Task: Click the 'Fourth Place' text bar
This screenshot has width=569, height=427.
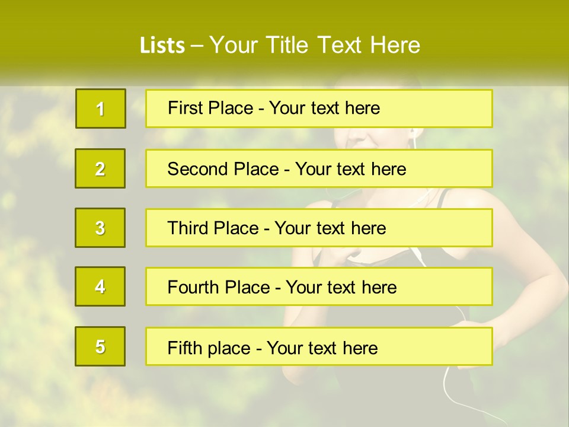Action: pyautogui.click(x=319, y=286)
